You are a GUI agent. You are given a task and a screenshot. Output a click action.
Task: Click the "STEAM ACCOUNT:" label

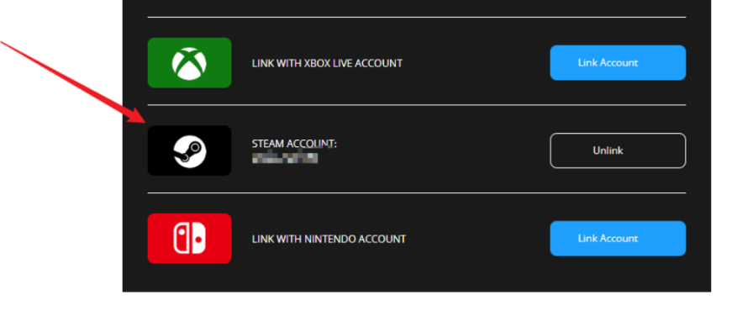(294, 144)
